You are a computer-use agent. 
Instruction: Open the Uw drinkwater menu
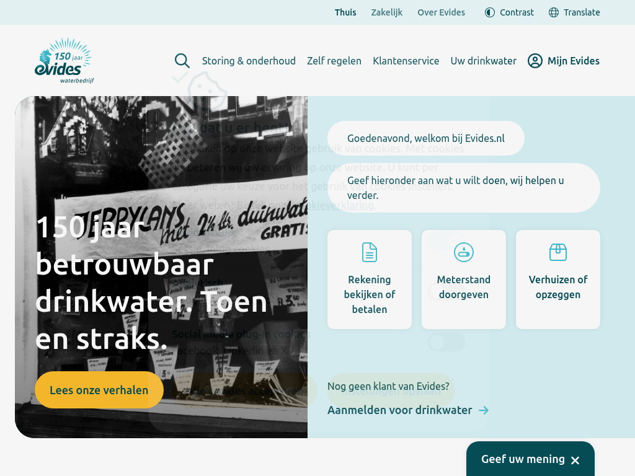484,61
